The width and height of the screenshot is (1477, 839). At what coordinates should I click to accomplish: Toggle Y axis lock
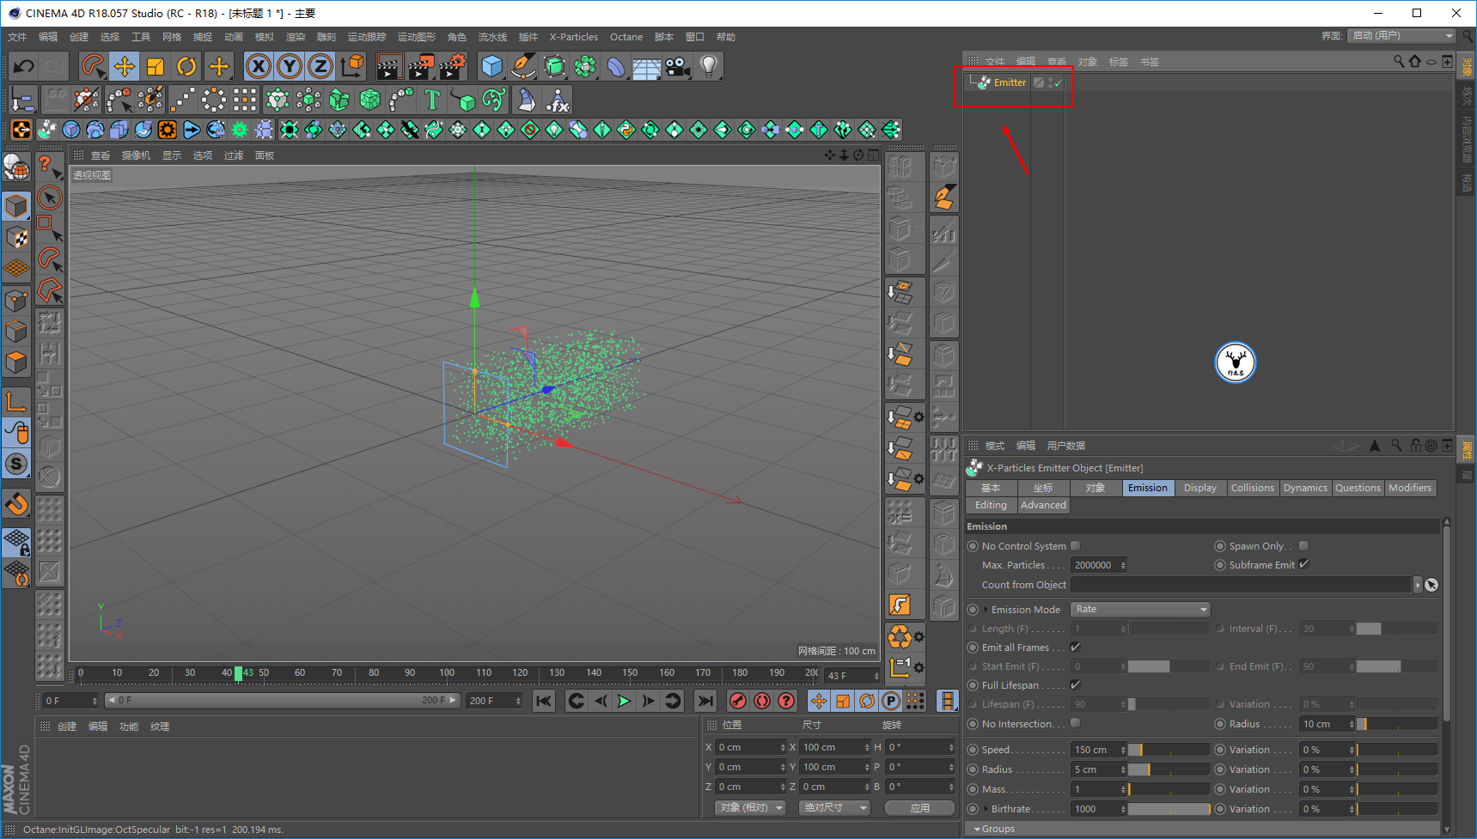pos(290,66)
